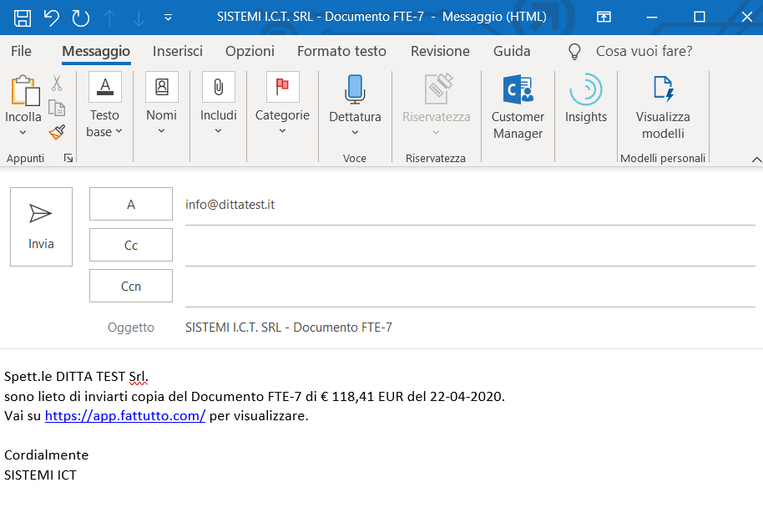Click the A recipients button
The image size is (763, 518).
coord(131,204)
